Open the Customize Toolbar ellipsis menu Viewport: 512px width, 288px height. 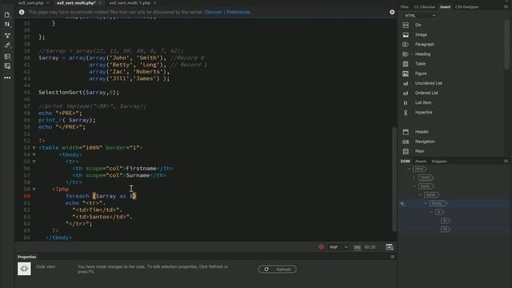(x=7, y=78)
